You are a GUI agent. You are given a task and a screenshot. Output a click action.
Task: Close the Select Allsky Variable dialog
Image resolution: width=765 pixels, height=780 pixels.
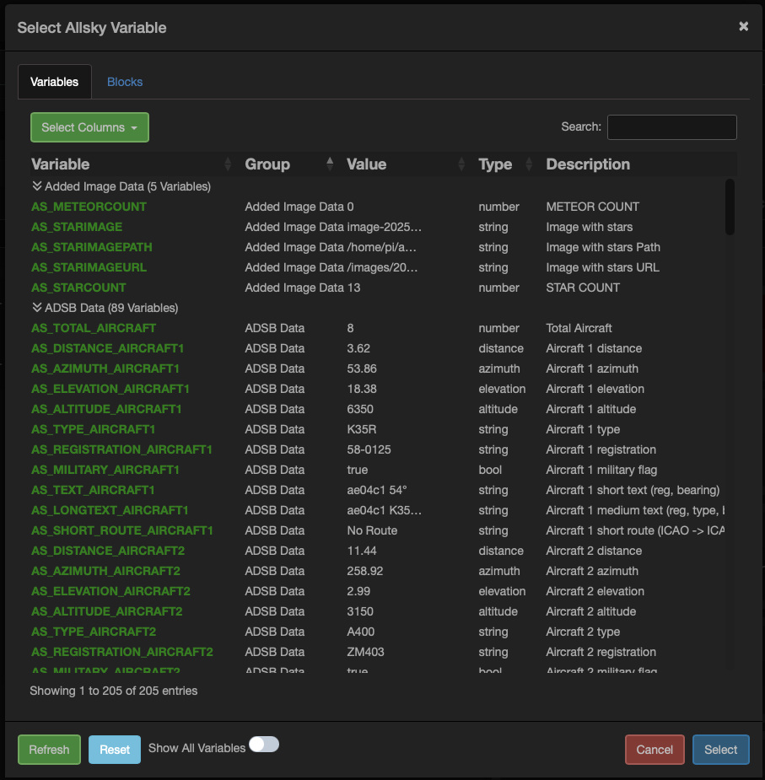[743, 26]
